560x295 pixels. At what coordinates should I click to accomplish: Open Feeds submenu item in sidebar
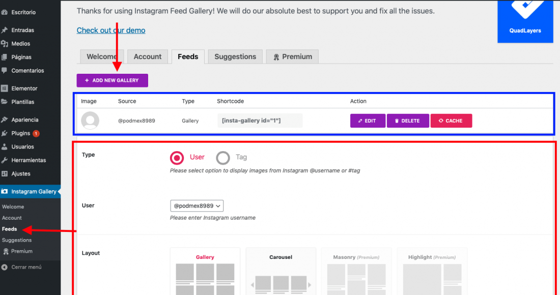click(x=9, y=229)
